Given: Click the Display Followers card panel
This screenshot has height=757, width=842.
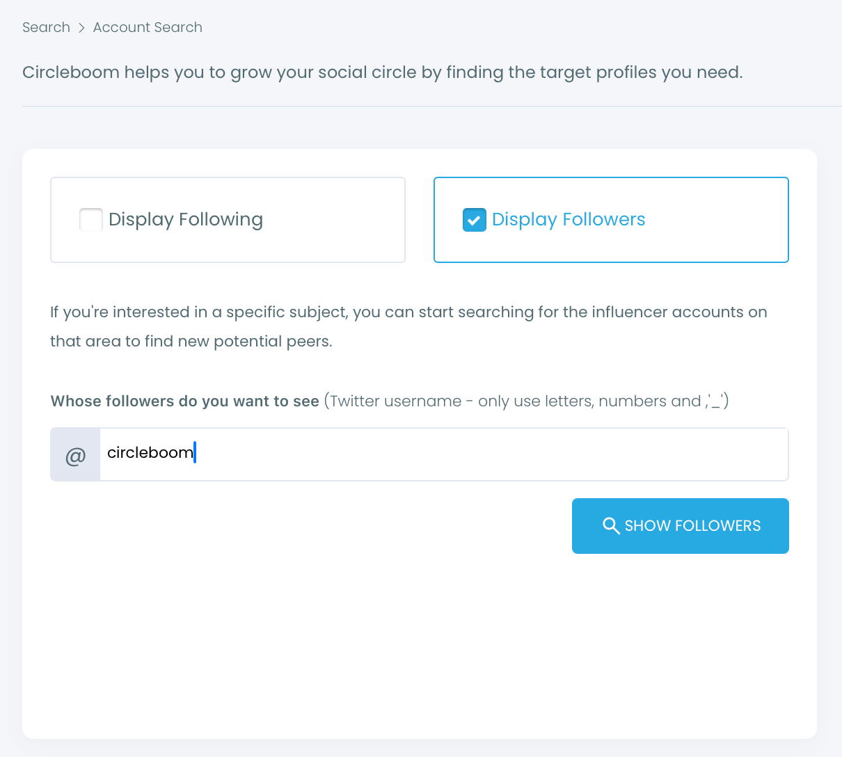Looking at the screenshot, I should [x=611, y=219].
